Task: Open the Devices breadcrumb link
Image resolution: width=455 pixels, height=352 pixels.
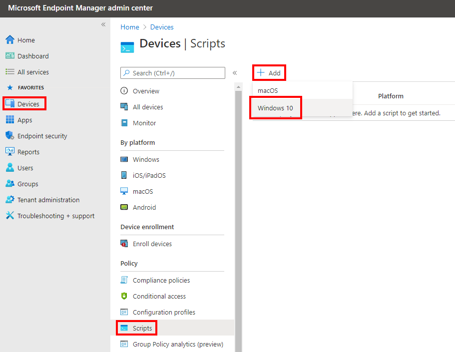Action: (x=161, y=27)
